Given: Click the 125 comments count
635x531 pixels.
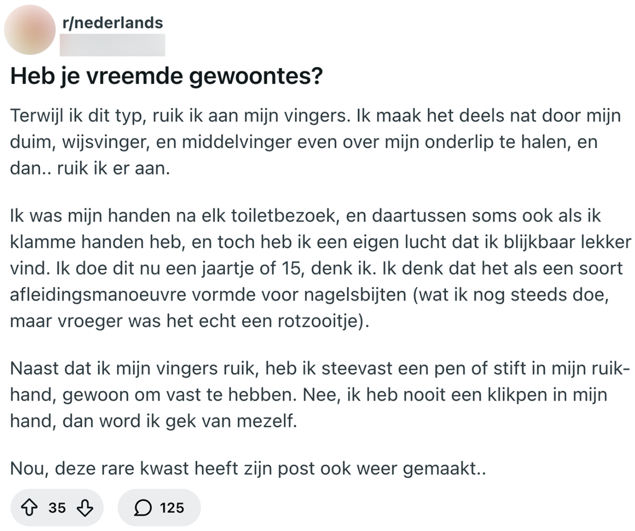Looking at the screenshot, I should coord(172,508).
